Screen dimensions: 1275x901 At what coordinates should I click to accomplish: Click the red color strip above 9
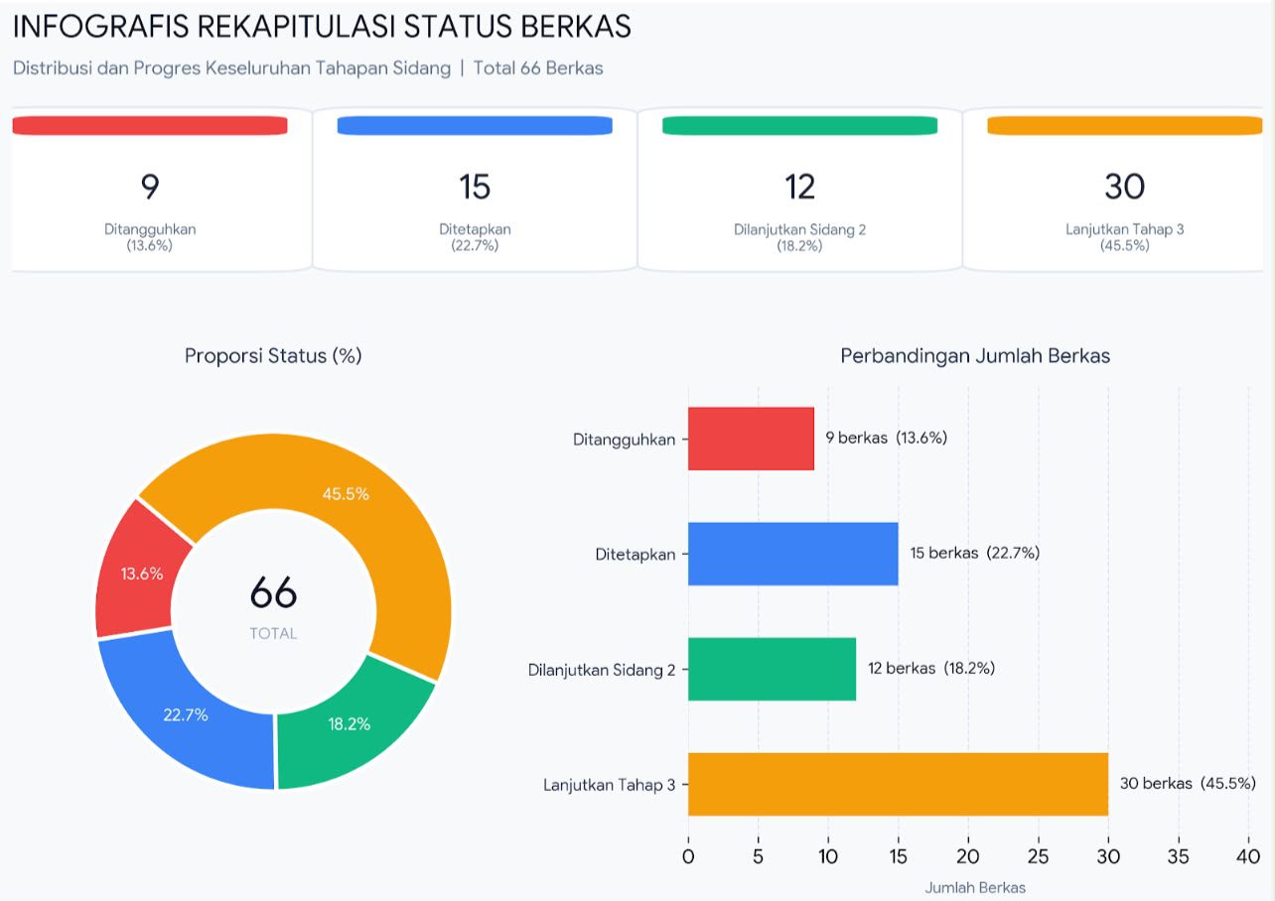click(150, 125)
